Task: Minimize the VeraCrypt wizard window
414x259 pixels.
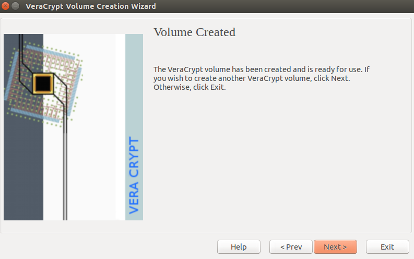Action: point(16,6)
